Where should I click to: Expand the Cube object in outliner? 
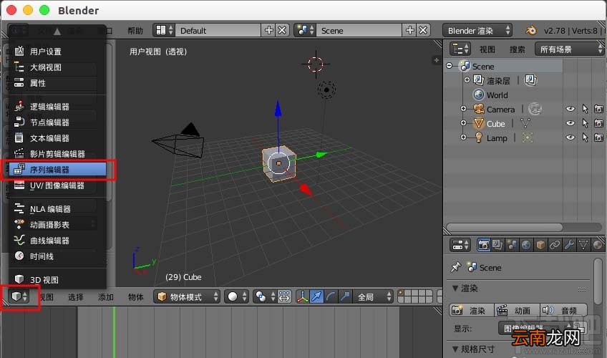coord(463,123)
